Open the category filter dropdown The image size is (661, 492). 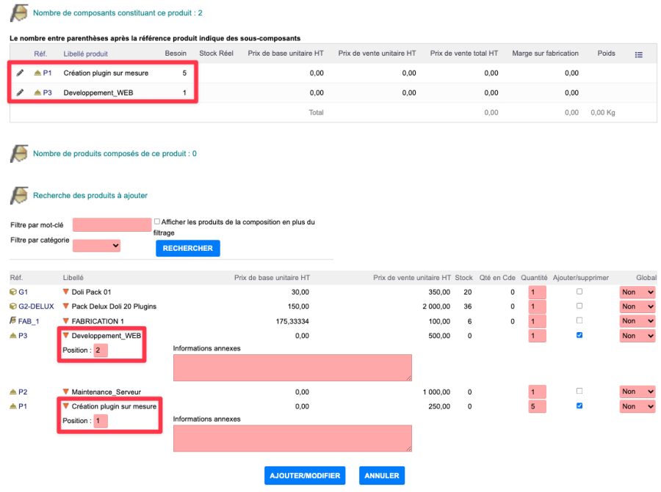pos(96,246)
